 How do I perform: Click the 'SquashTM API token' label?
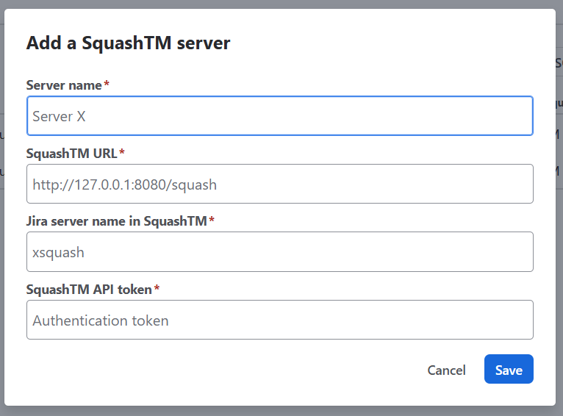click(89, 290)
